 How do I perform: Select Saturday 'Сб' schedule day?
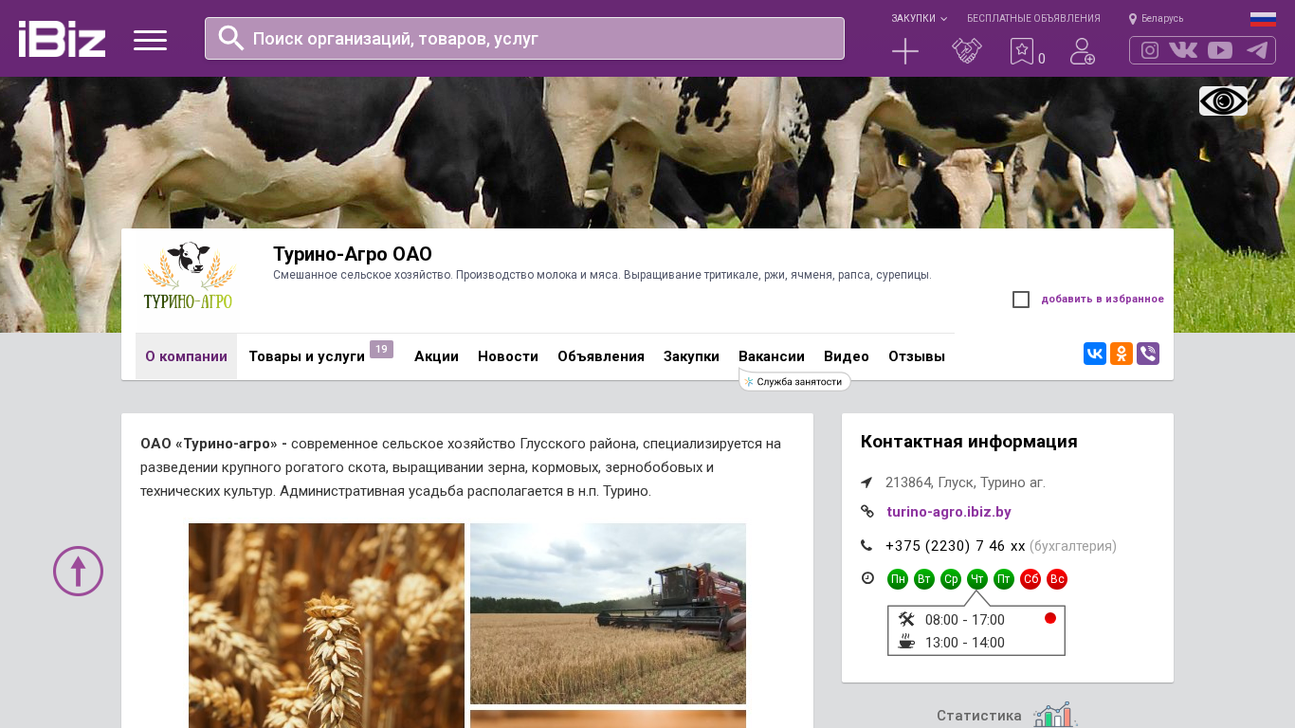pyautogui.click(x=1031, y=579)
